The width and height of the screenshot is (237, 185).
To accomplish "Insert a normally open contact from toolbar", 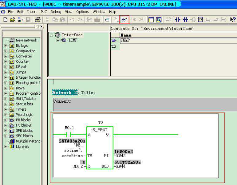I will [178, 20].
